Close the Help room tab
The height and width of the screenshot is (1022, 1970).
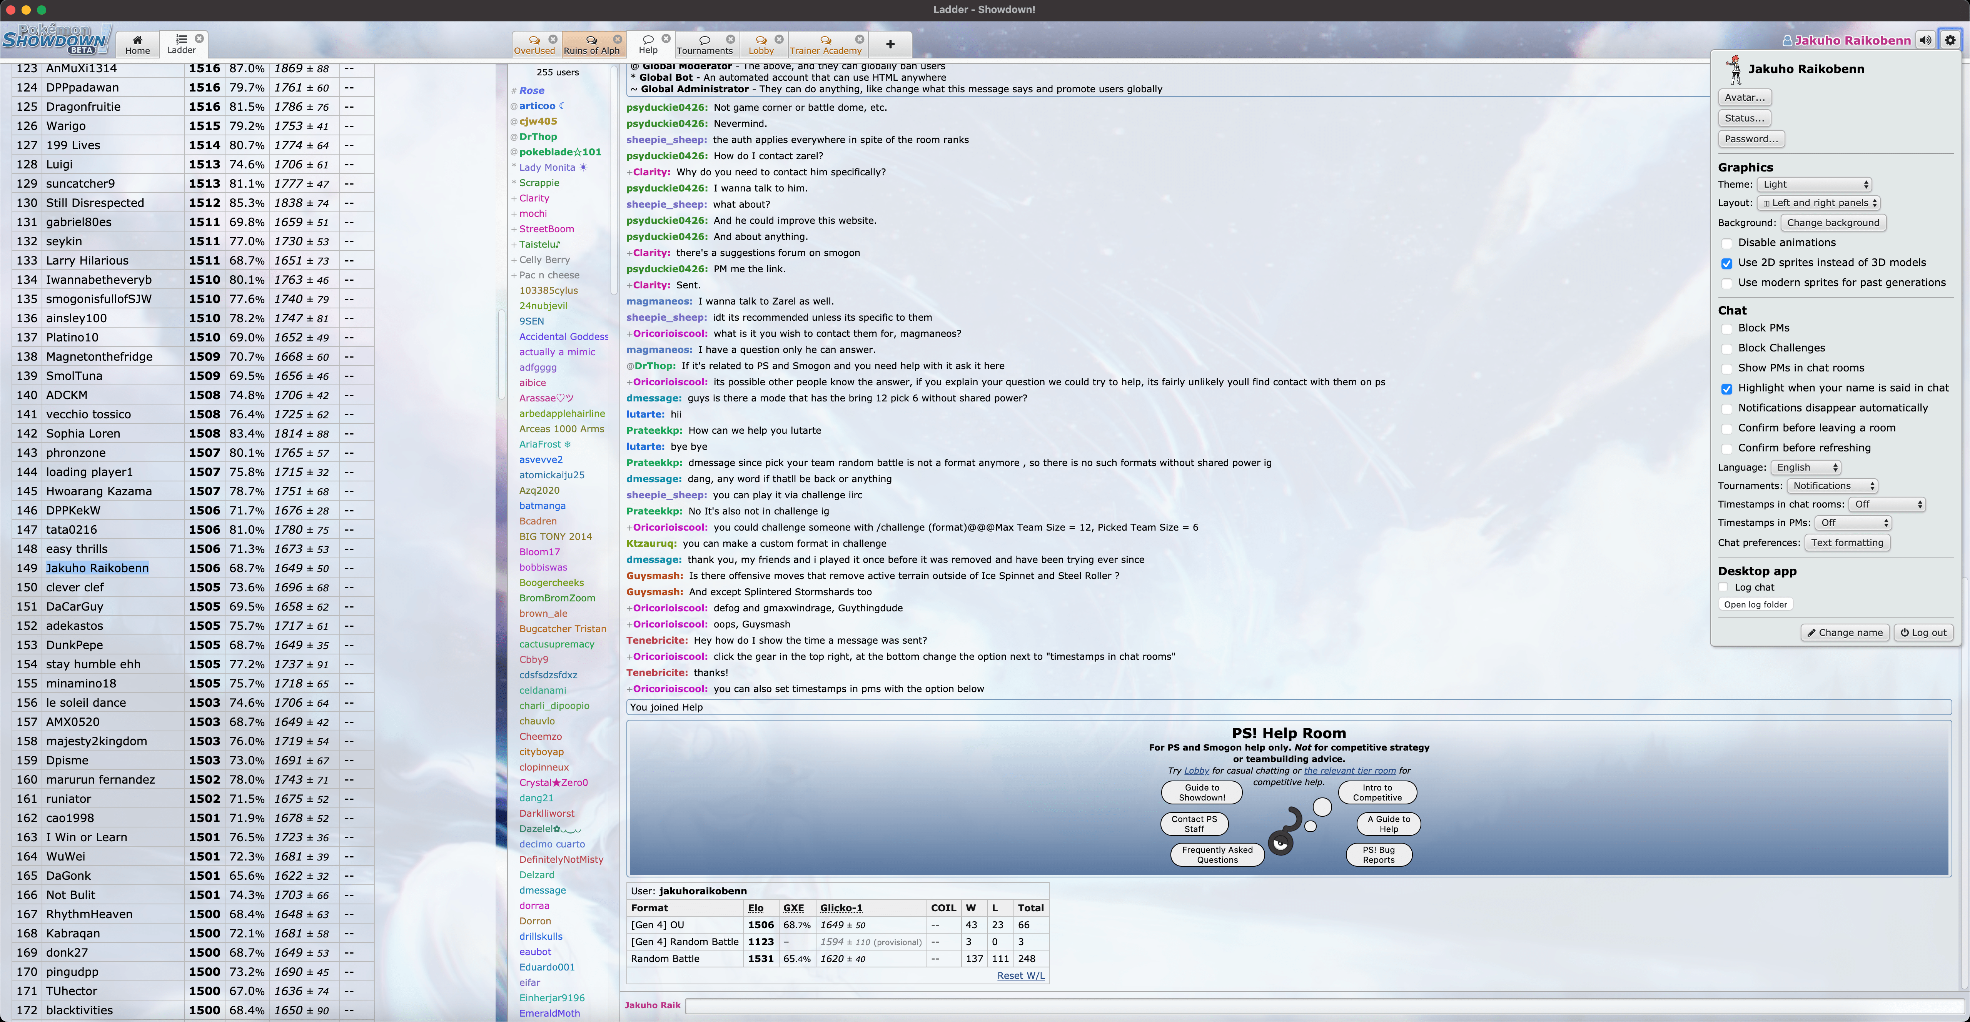coord(666,38)
